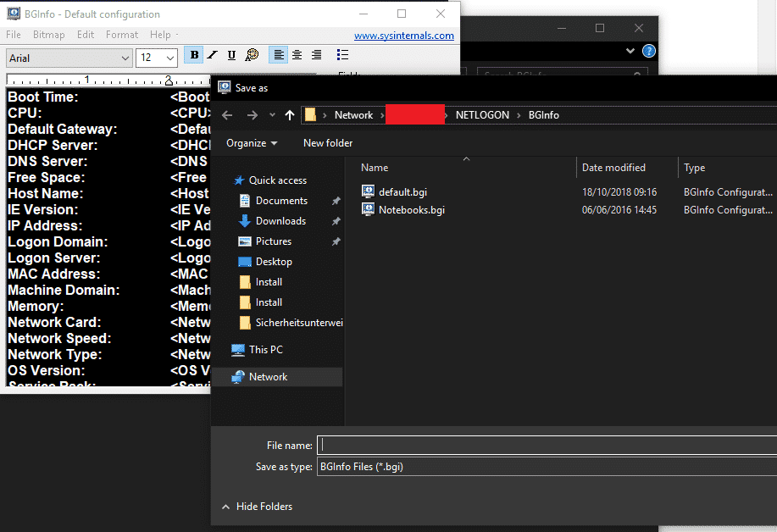Open This PC in navigation pane
Viewport: 777px width, 532px height.
pos(265,350)
